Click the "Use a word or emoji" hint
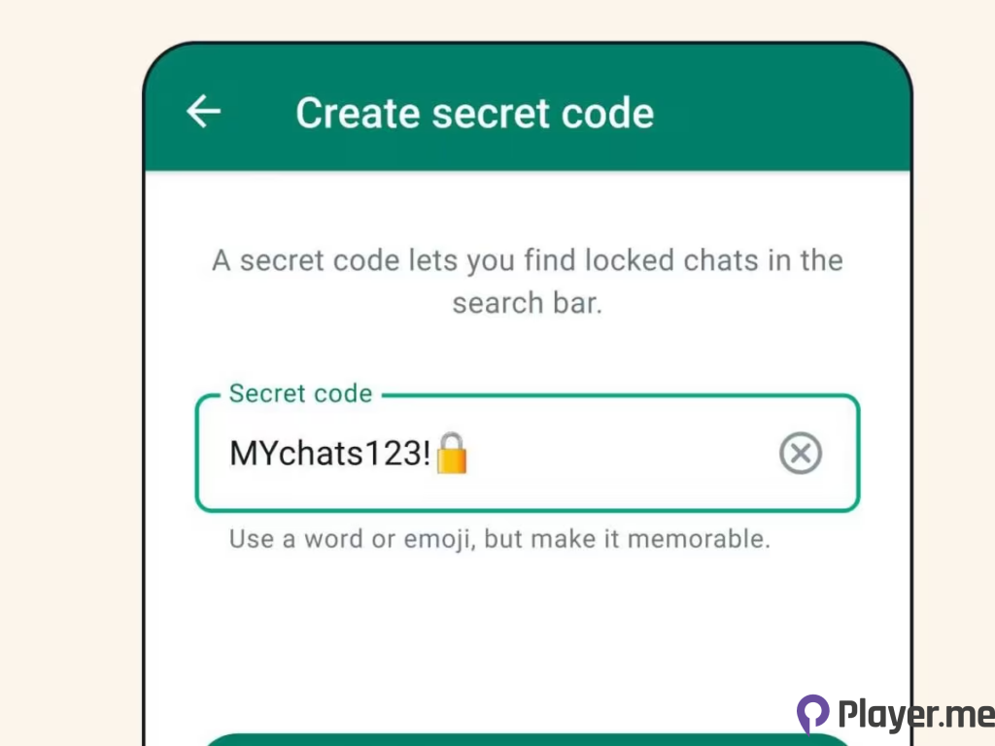Screen dimensions: 995x746 (x=499, y=538)
